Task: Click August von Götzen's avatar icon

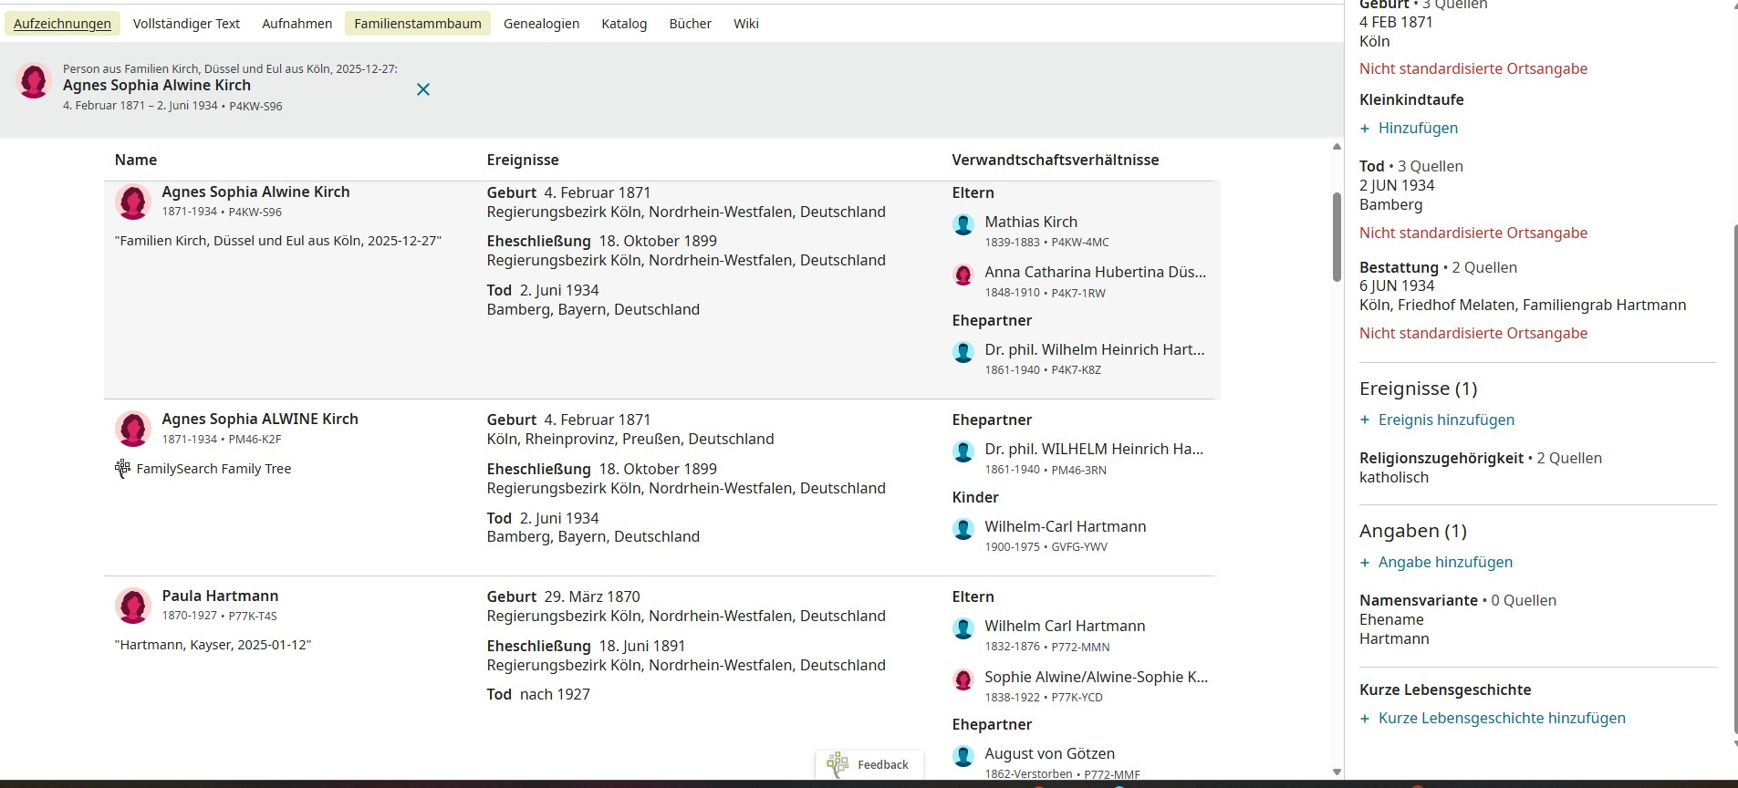Action: click(x=963, y=756)
